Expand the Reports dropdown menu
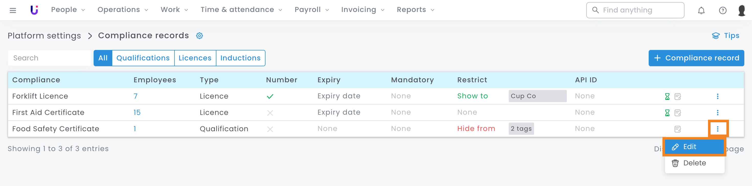Screen dimensions: 752x186 (415, 10)
